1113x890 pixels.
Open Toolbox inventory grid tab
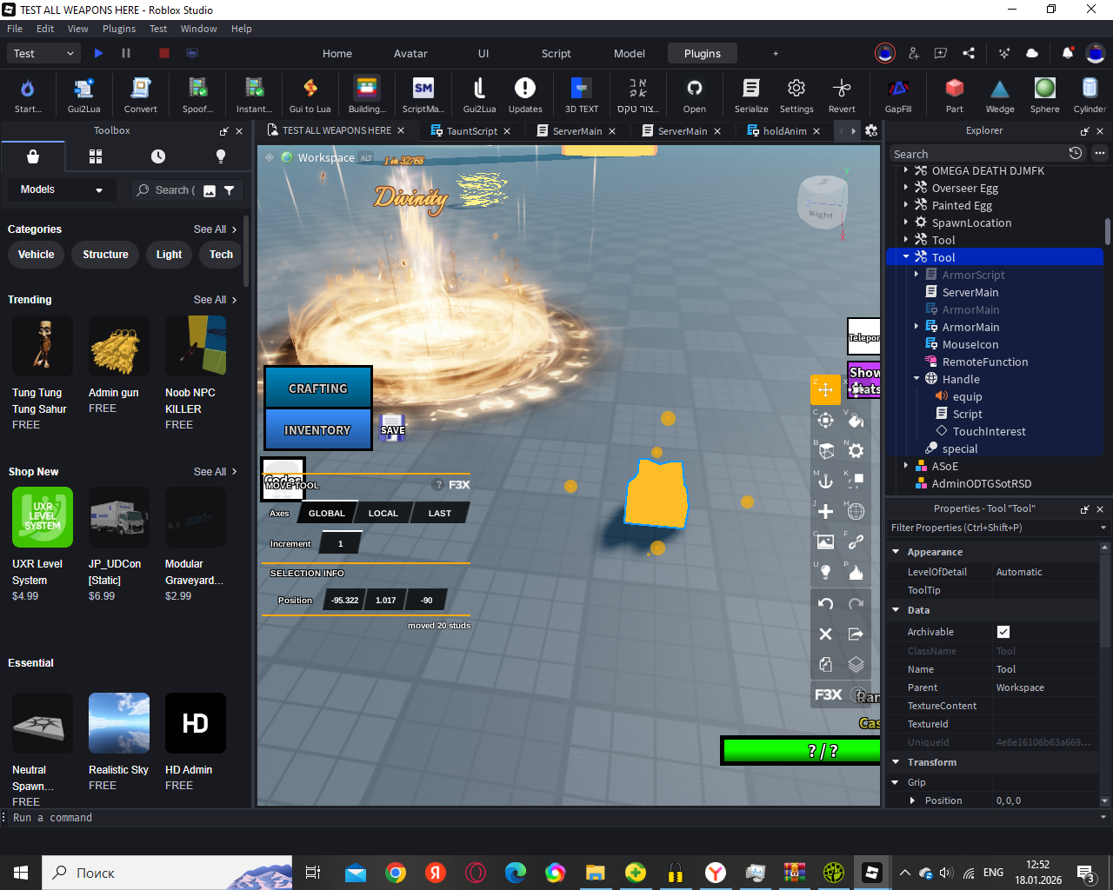tap(96, 156)
